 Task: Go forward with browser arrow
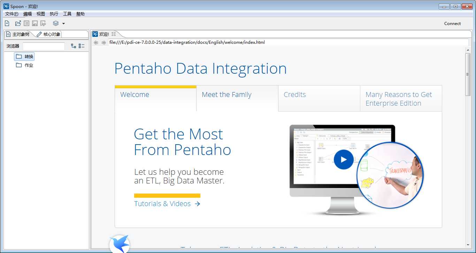103,42
